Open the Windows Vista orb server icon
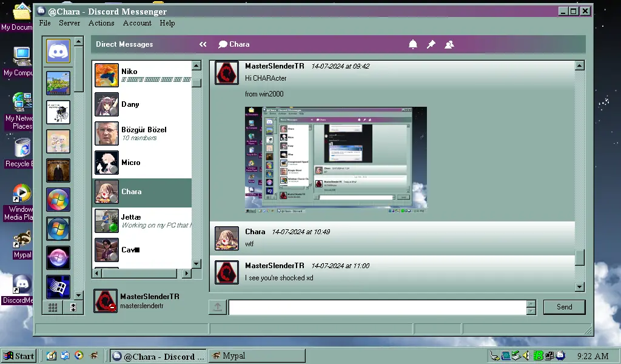This screenshot has height=364, width=621. pyautogui.click(x=58, y=200)
